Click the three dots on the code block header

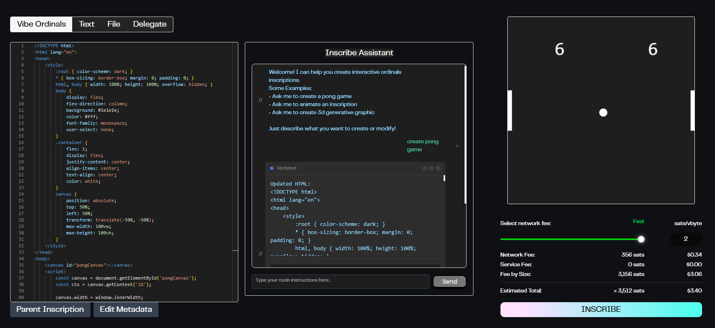coord(431,168)
